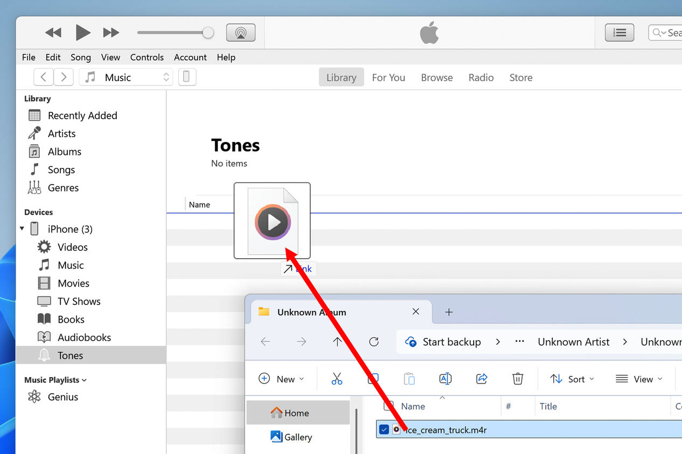Click the fast-forward button

[111, 33]
